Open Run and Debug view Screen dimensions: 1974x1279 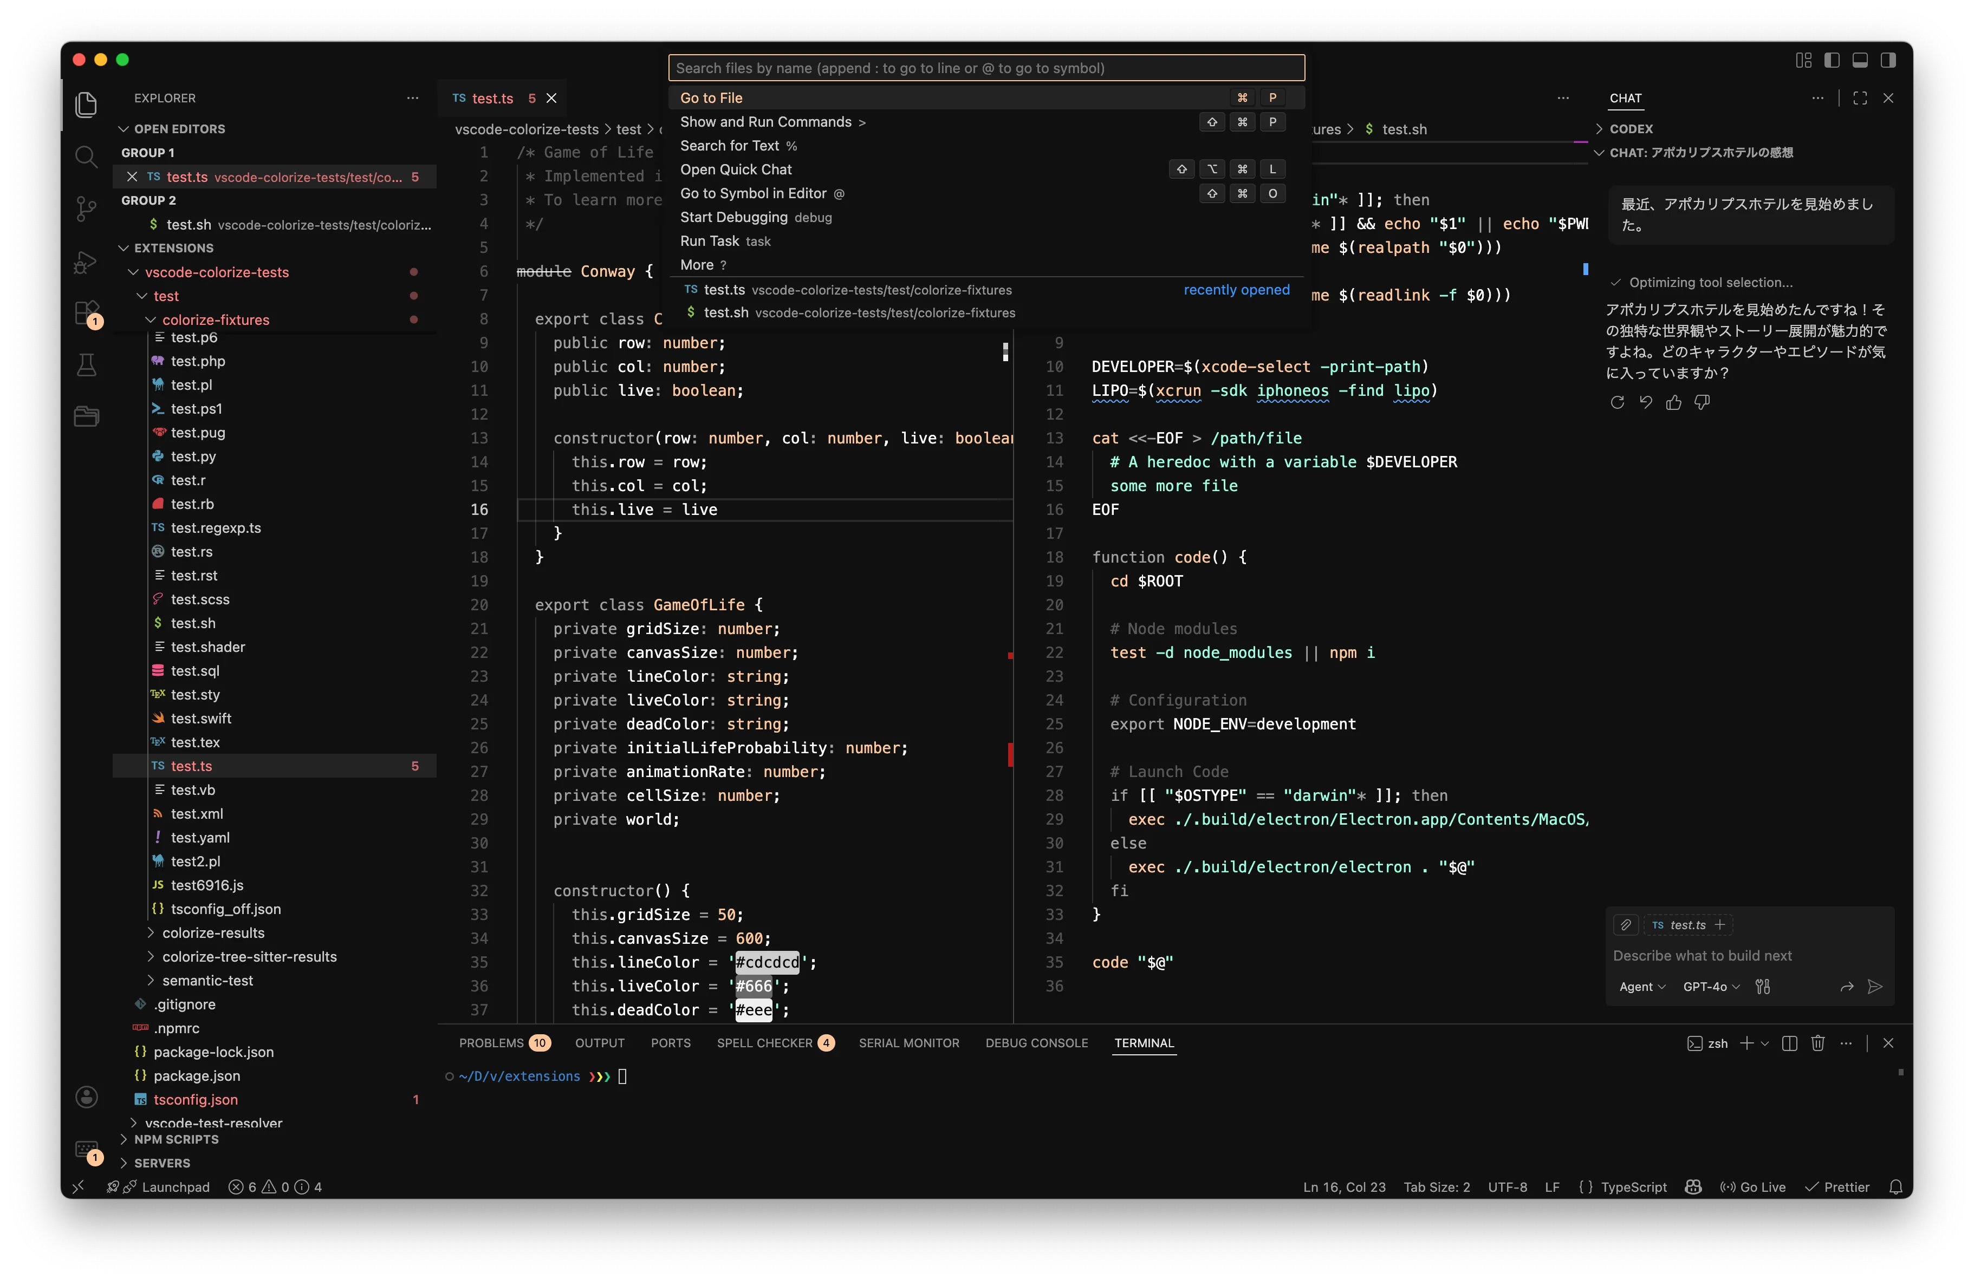coord(86,261)
